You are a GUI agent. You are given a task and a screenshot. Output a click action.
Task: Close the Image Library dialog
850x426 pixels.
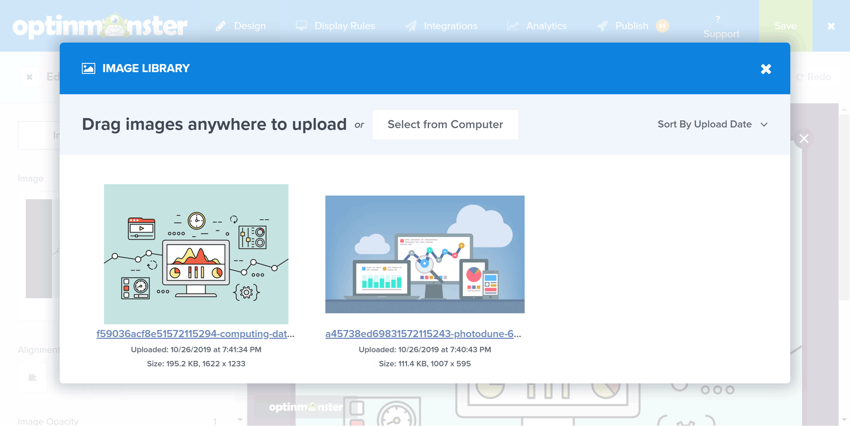[766, 69]
